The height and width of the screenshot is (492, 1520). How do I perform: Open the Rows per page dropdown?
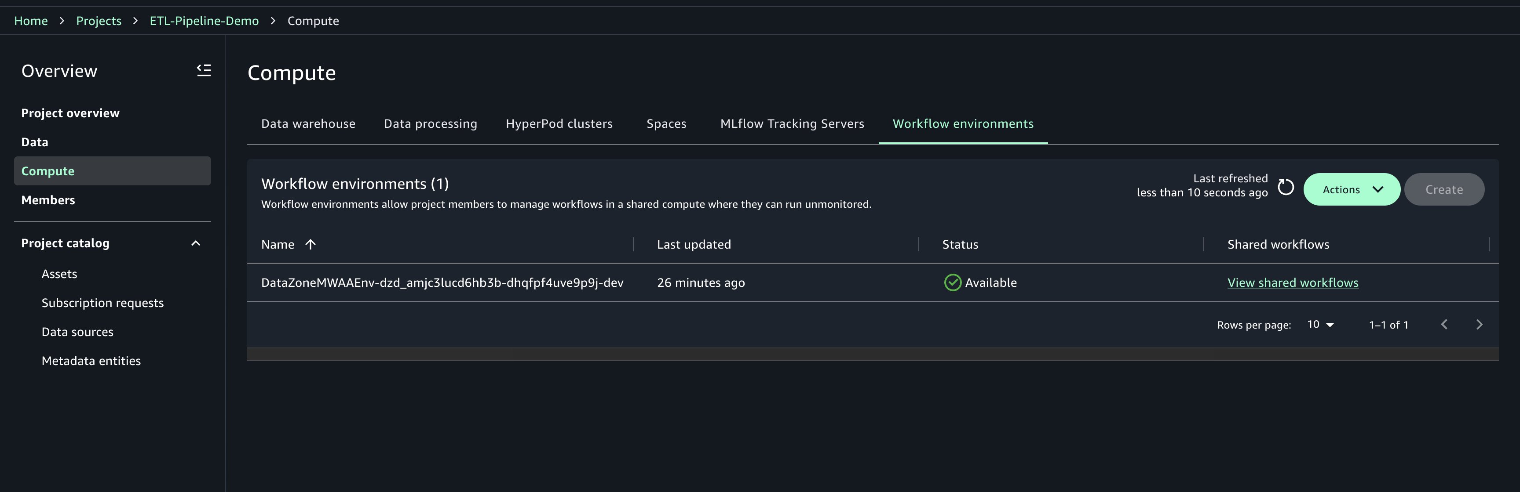pyautogui.click(x=1321, y=325)
